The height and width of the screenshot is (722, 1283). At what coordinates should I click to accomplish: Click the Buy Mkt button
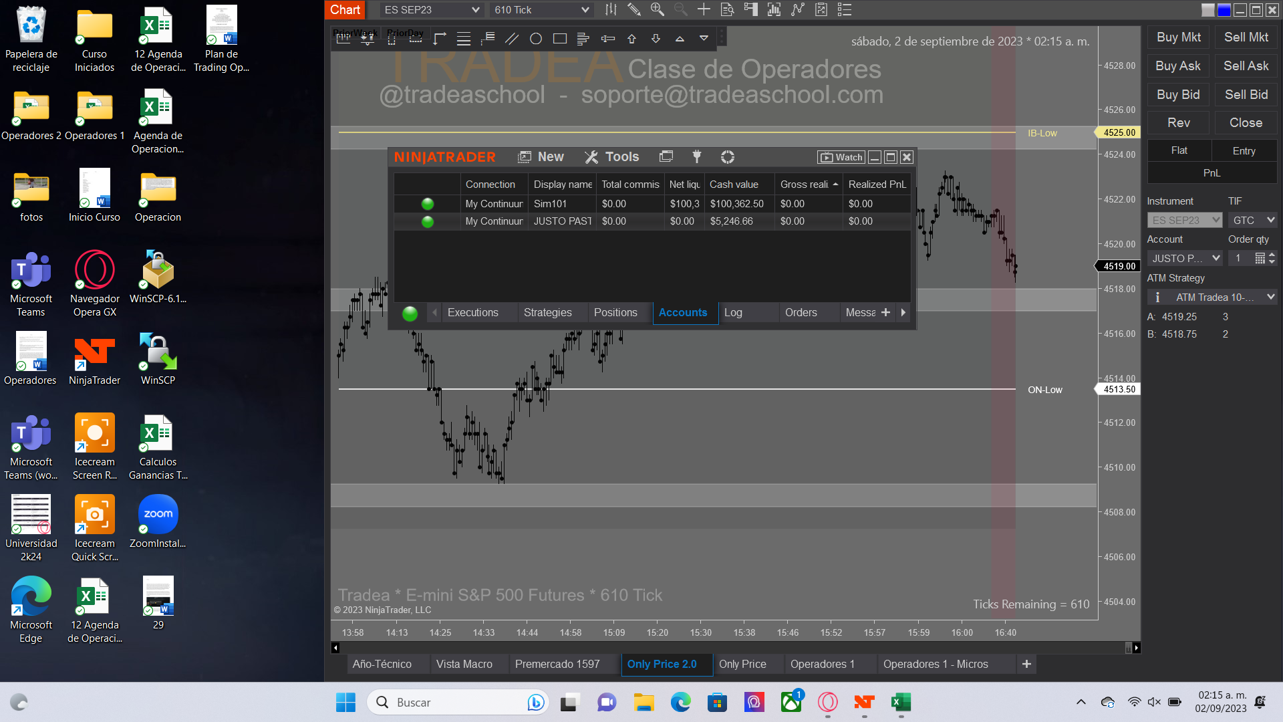point(1178,37)
